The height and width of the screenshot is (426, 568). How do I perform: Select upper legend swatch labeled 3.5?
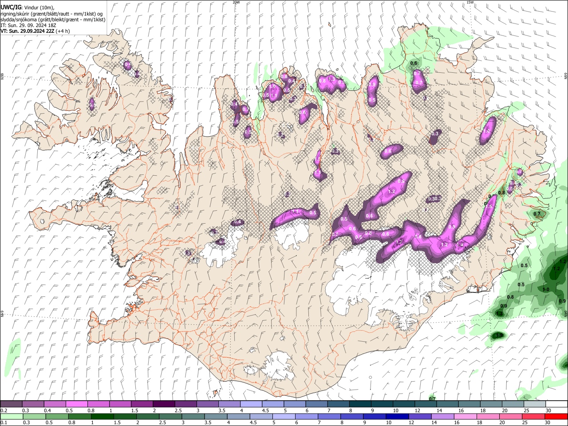(229, 404)
